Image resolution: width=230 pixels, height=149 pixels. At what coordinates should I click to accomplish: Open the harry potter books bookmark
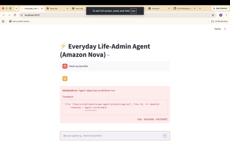[x=20, y=21]
